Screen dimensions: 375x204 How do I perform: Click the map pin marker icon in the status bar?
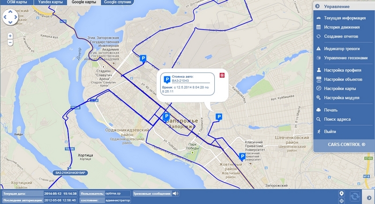[342, 193]
